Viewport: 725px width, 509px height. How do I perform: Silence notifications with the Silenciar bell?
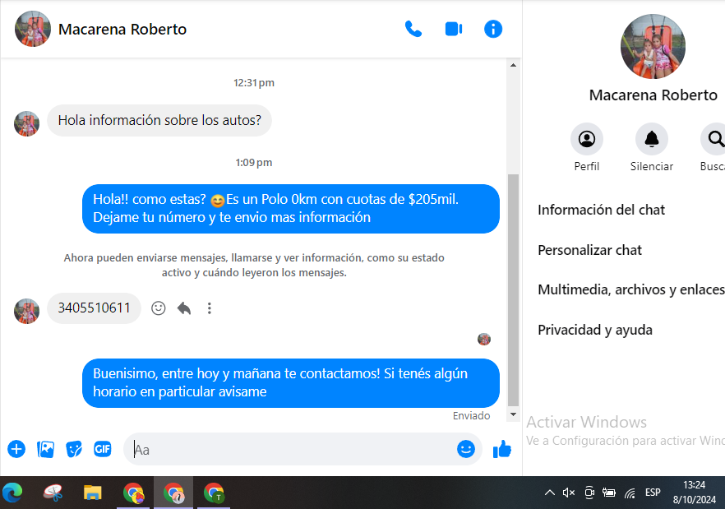pyautogui.click(x=651, y=139)
